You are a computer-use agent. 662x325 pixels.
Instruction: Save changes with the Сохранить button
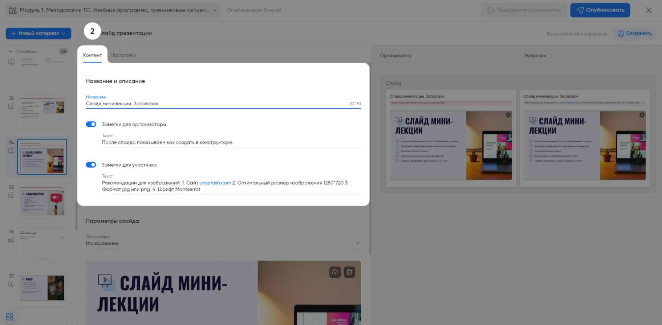click(634, 33)
